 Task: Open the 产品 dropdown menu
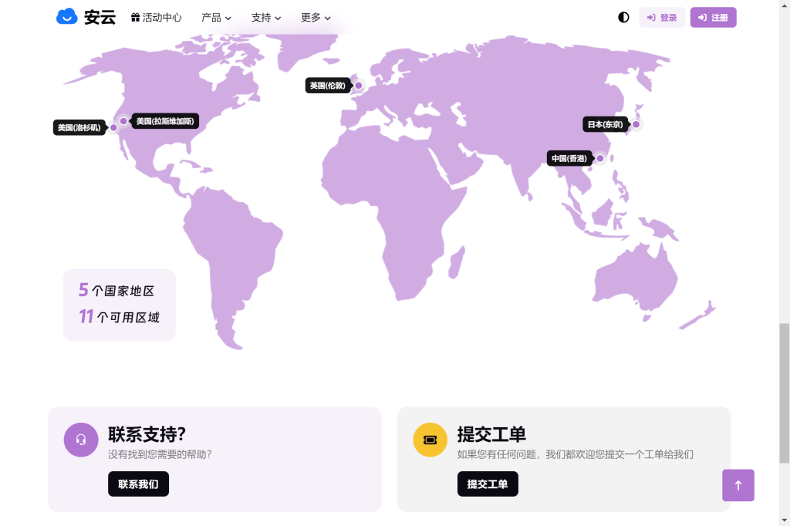tap(215, 17)
